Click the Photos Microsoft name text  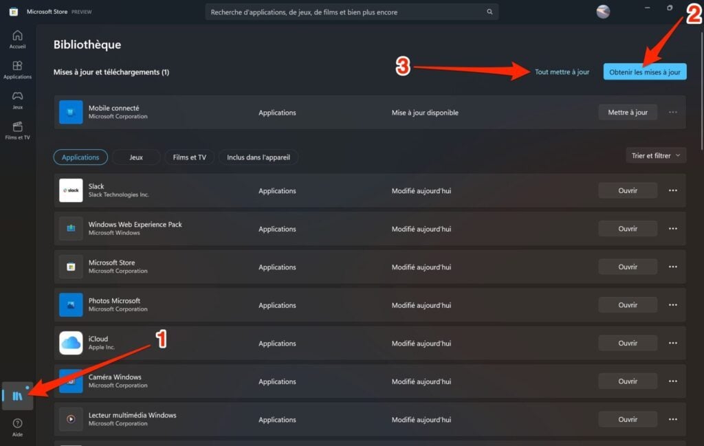point(114,300)
